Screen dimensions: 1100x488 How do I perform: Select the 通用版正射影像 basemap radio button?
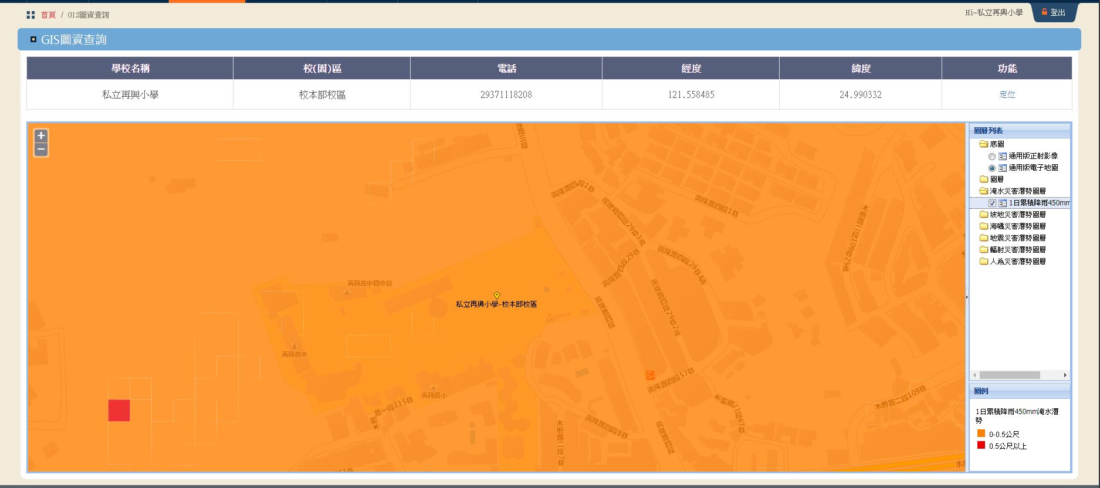point(992,157)
